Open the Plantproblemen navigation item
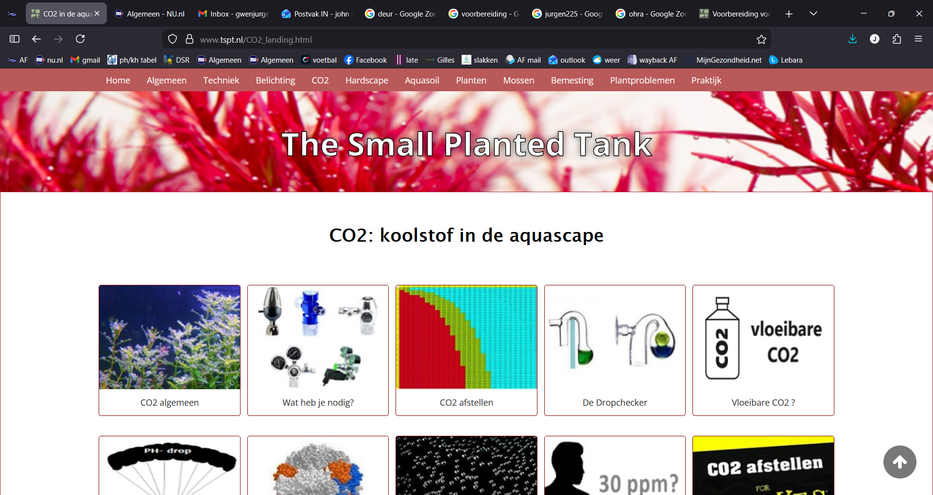Image resolution: width=933 pixels, height=495 pixels. coord(642,81)
